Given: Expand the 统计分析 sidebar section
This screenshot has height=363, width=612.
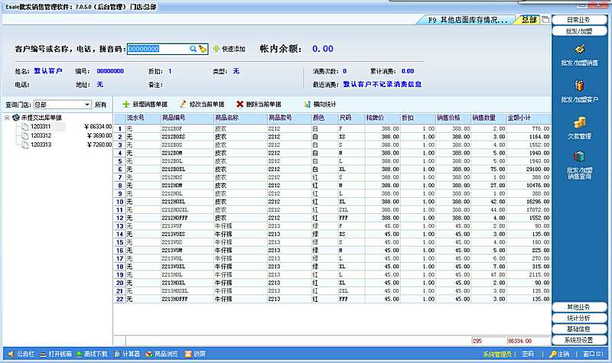Looking at the screenshot, I should click(578, 317).
